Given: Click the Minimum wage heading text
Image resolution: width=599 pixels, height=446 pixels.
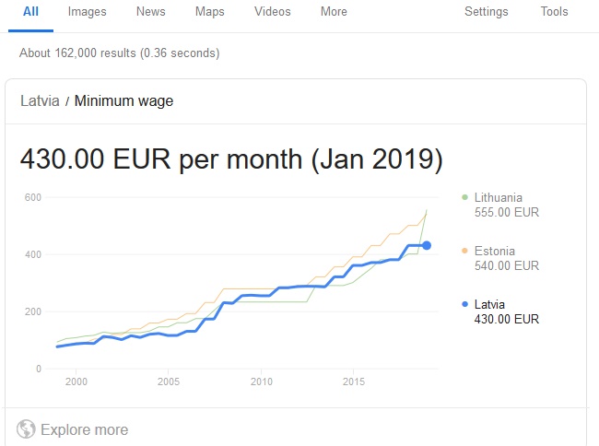Looking at the screenshot, I should tap(123, 100).
